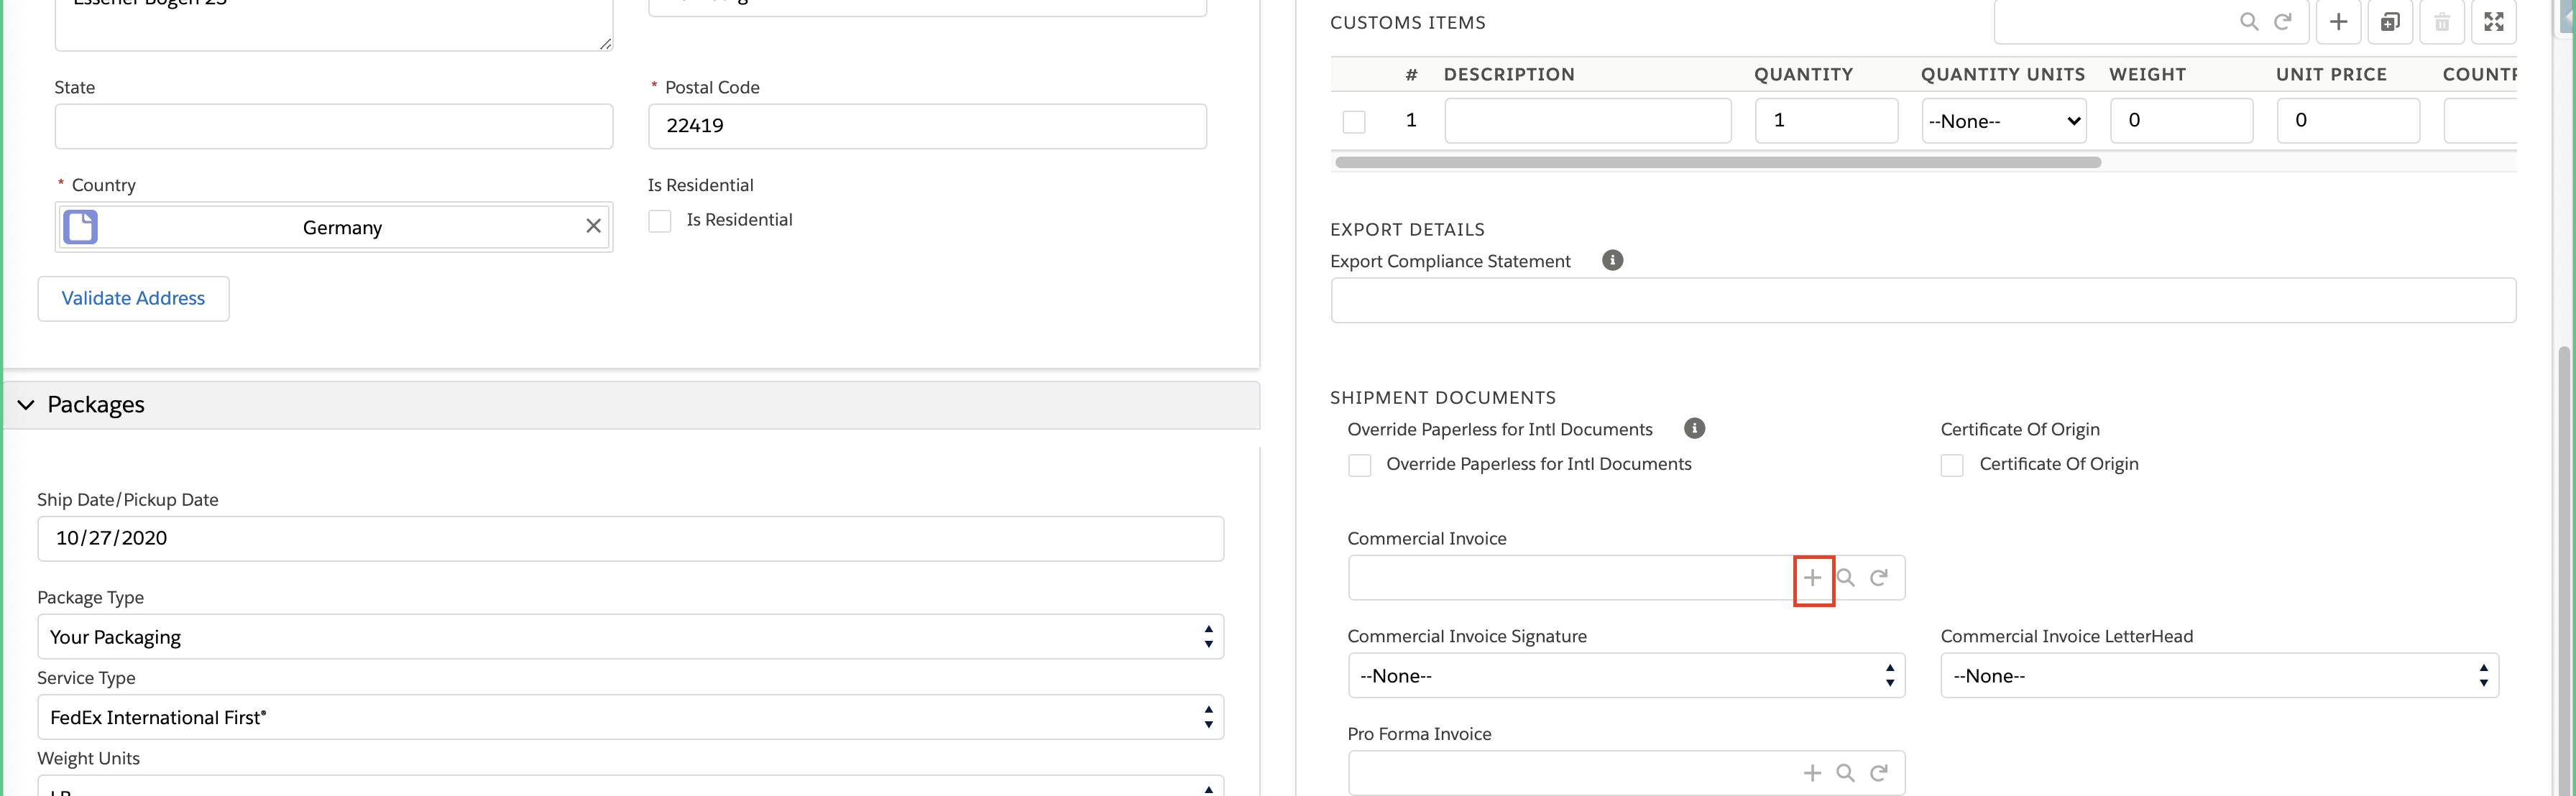The width and height of the screenshot is (2576, 796).
Task: Click customs item Weight field
Action: [2182, 120]
